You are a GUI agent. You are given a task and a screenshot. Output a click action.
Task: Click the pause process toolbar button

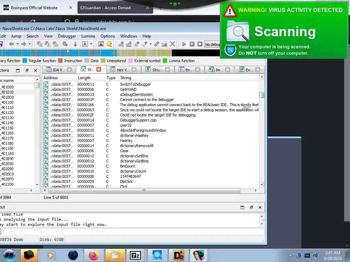[192, 44]
